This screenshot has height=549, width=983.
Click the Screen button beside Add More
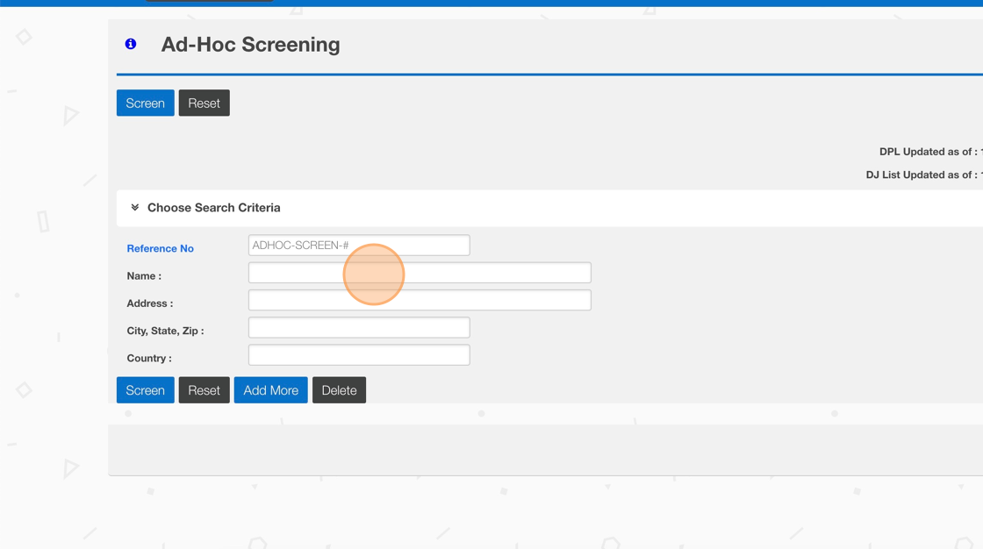pyautogui.click(x=145, y=390)
